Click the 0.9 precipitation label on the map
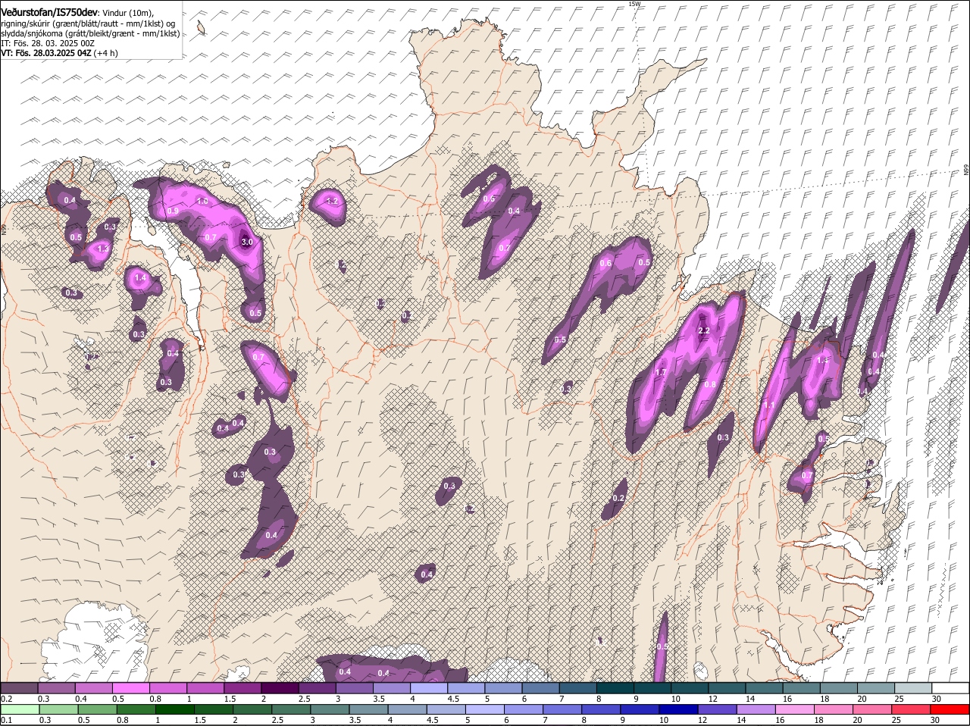 [x=173, y=211]
